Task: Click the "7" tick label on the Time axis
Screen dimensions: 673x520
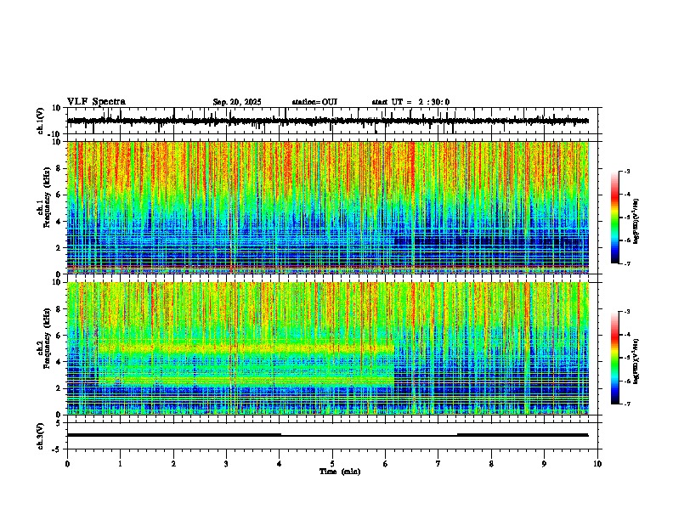Action: (438, 464)
